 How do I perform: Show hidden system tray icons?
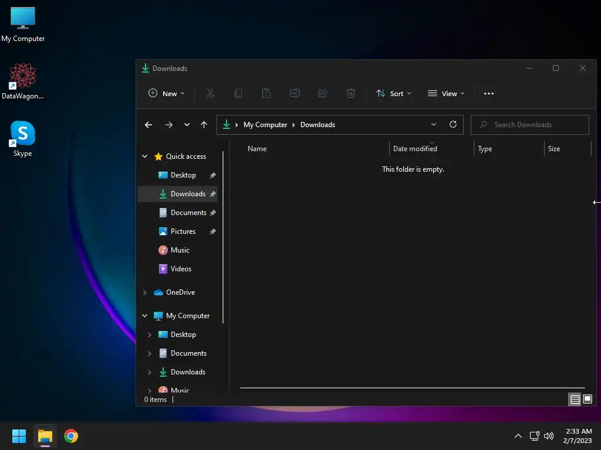coord(518,436)
